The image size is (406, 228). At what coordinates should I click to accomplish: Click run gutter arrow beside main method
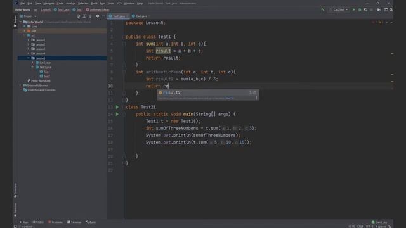click(x=117, y=114)
